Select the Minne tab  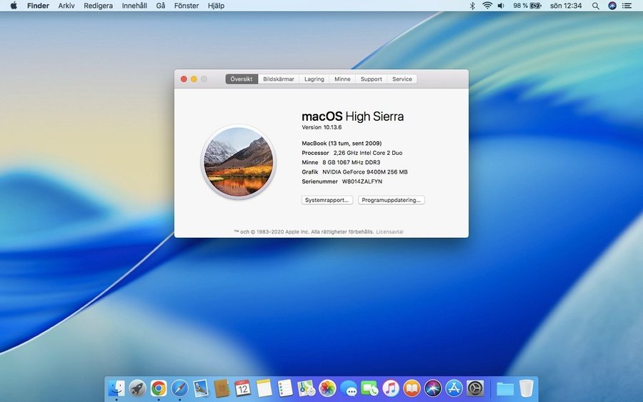point(342,79)
